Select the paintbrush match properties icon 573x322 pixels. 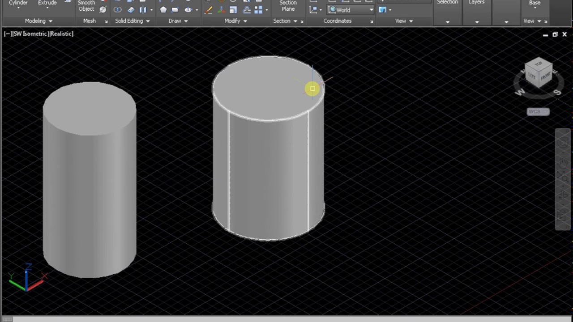tap(208, 10)
